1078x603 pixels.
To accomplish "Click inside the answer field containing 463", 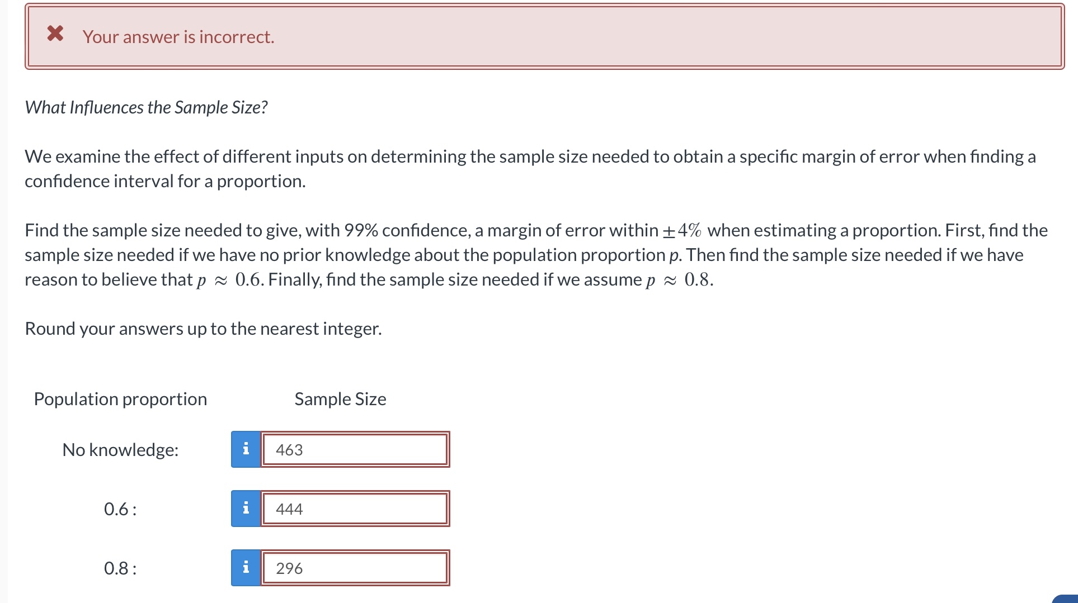I will coord(355,449).
